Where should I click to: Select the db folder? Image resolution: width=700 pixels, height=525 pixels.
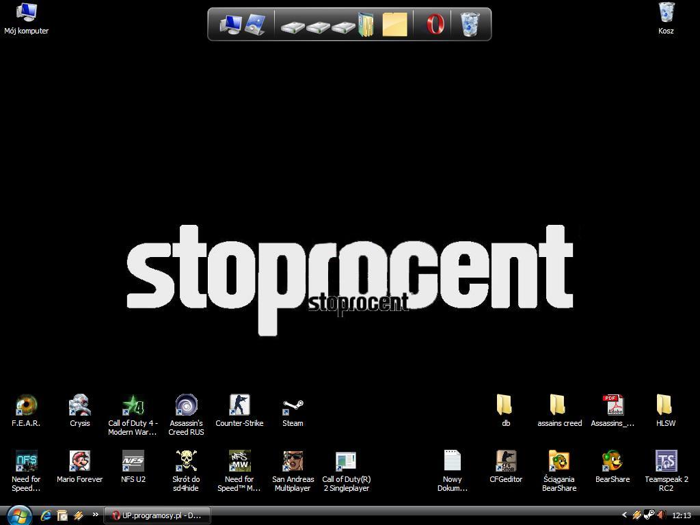pyautogui.click(x=505, y=411)
